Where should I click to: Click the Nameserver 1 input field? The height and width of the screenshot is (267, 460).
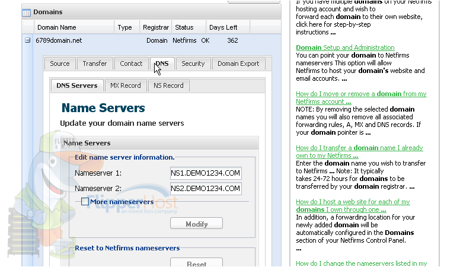(x=206, y=173)
